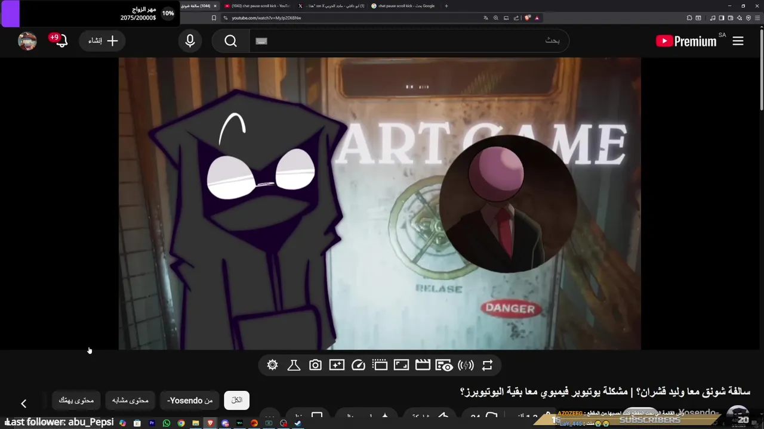Click the card-with-eye visibility icon
Screen dimensions: 764x429
[x=443, y=365]
